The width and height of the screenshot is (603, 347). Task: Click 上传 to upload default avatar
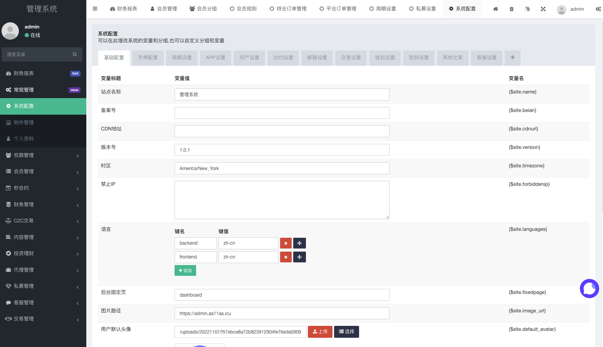tap(320, 332)
